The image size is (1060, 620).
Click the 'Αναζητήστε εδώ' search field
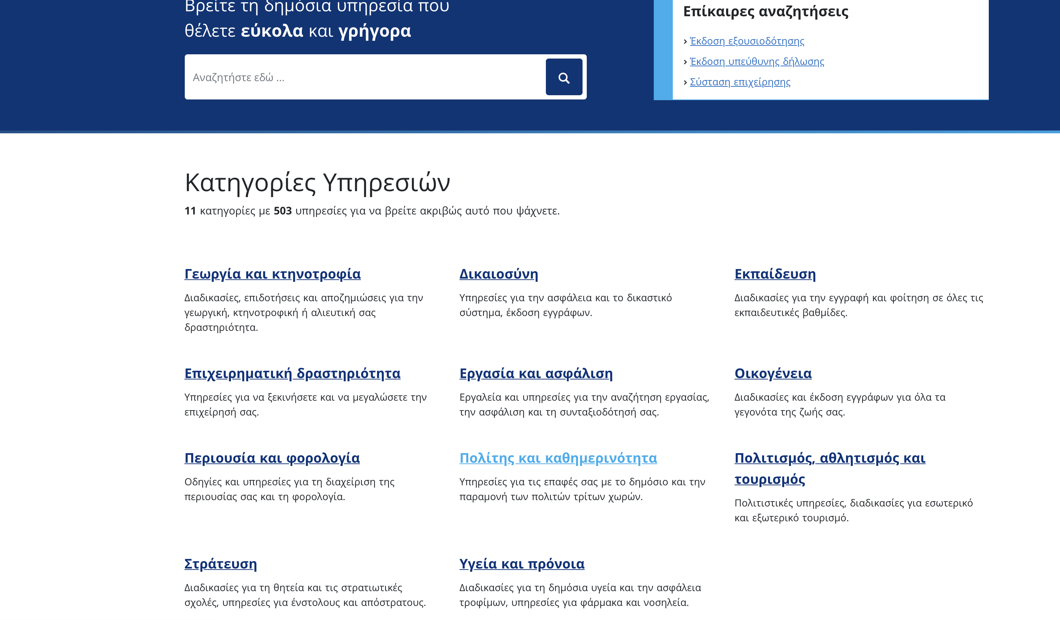(364, 77)
